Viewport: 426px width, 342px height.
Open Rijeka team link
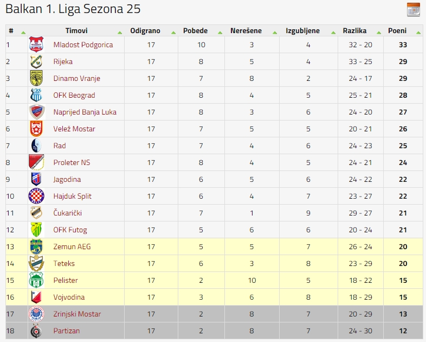point(63,61)
